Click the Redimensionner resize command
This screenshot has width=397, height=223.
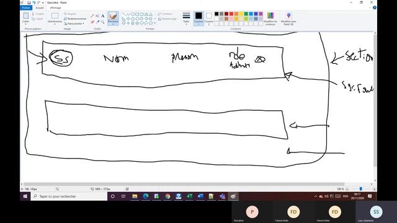point(75,19)
